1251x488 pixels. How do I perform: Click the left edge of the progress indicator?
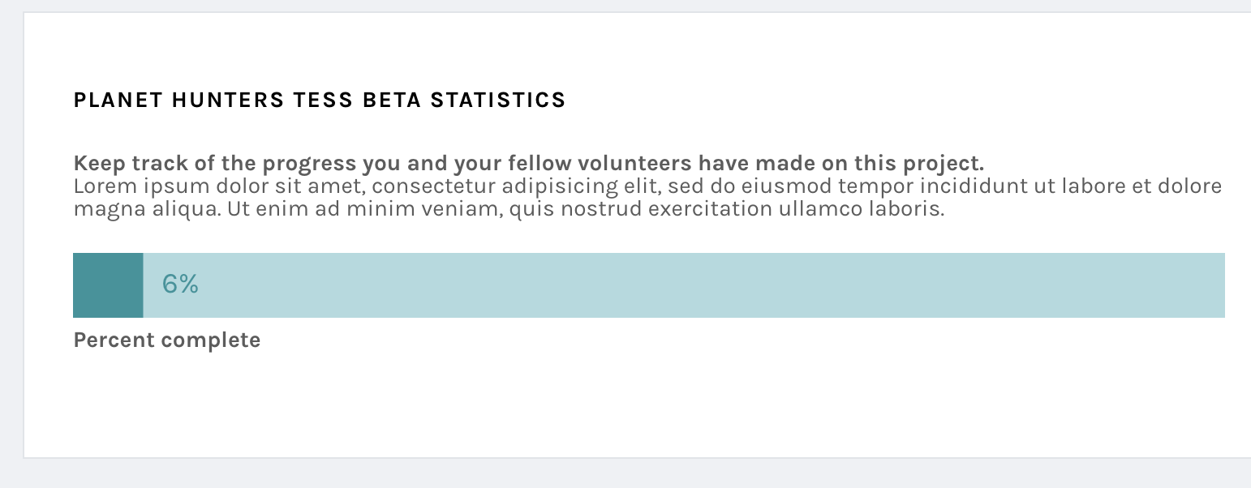click(75, 285)
